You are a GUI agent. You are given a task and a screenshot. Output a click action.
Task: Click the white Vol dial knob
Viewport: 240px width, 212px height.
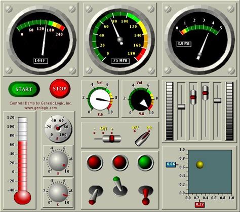(x=100, y=100)
